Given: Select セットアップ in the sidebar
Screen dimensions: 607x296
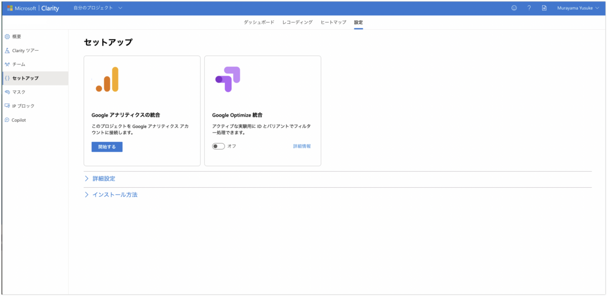Looking at the screenshot, I should click(x=34, y=78).
